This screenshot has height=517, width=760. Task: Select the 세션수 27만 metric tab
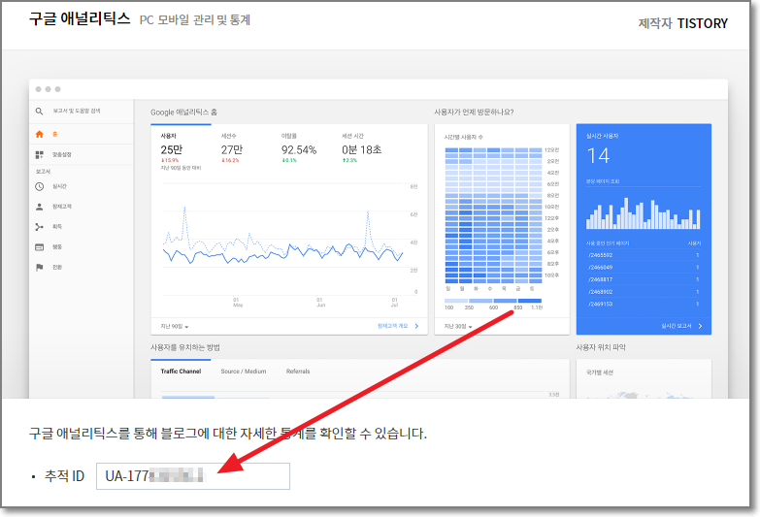(x=232, y=147)
